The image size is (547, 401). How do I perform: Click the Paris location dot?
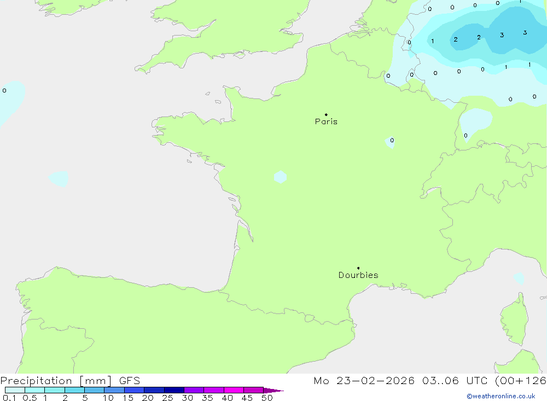coord(326,114)
